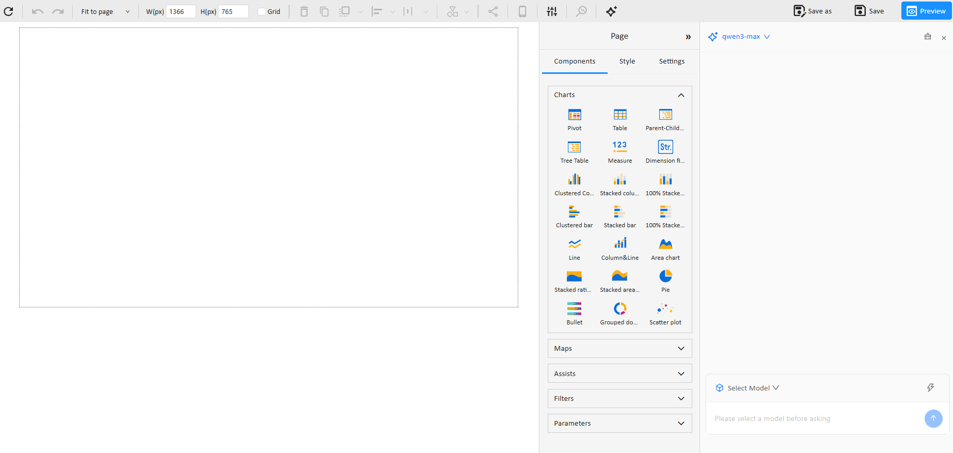Click the AI assistant sparkle icon in toolbar
The image size is (953, 453).
(x=611, y=11)
